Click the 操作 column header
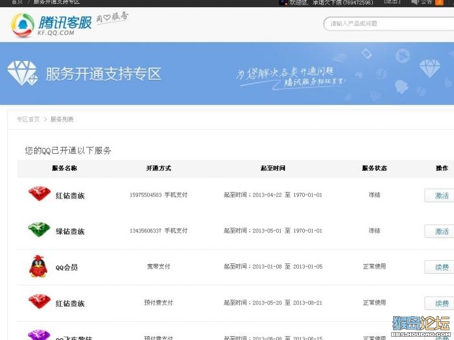 tap(442, 168)
